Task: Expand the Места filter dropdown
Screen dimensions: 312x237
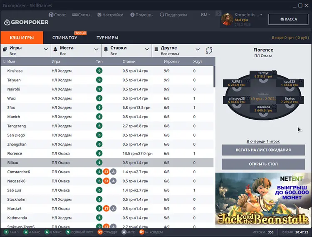Action: (x=76, y=50)
